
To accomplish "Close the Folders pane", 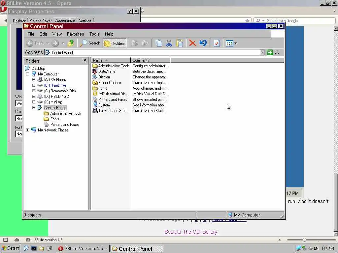I will [x=85, y=61].
